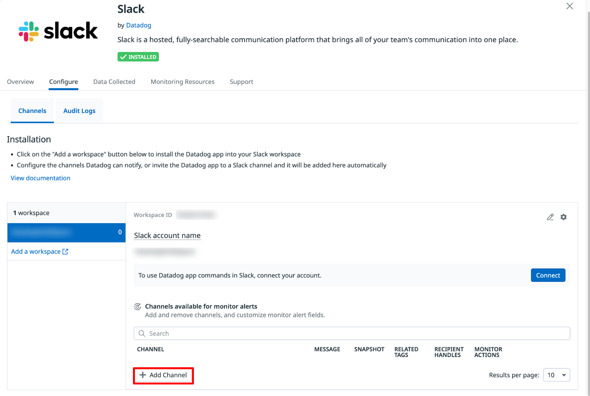This screenshot has width=590, height=396.
Task: Open the Data Collected tab
Action: (114, 82)
